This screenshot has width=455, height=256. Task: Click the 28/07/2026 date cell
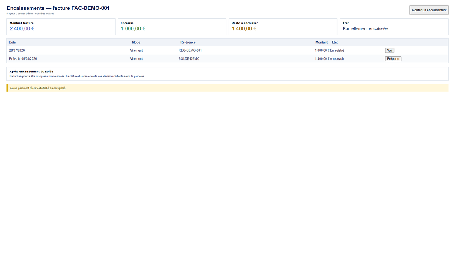[17, 50]
